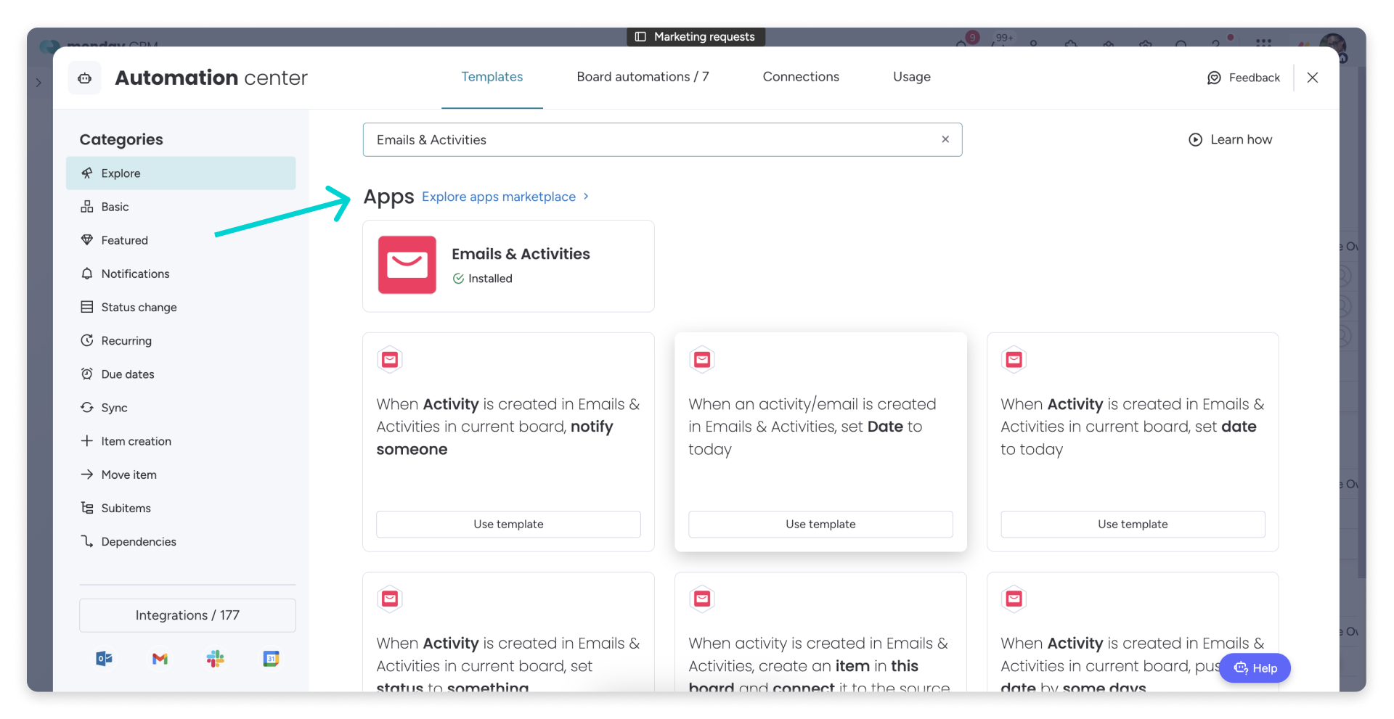This screenshot has width=1394, height=719.
Task: Click the Move item arrow icon
Action: [x=87, y=474]
